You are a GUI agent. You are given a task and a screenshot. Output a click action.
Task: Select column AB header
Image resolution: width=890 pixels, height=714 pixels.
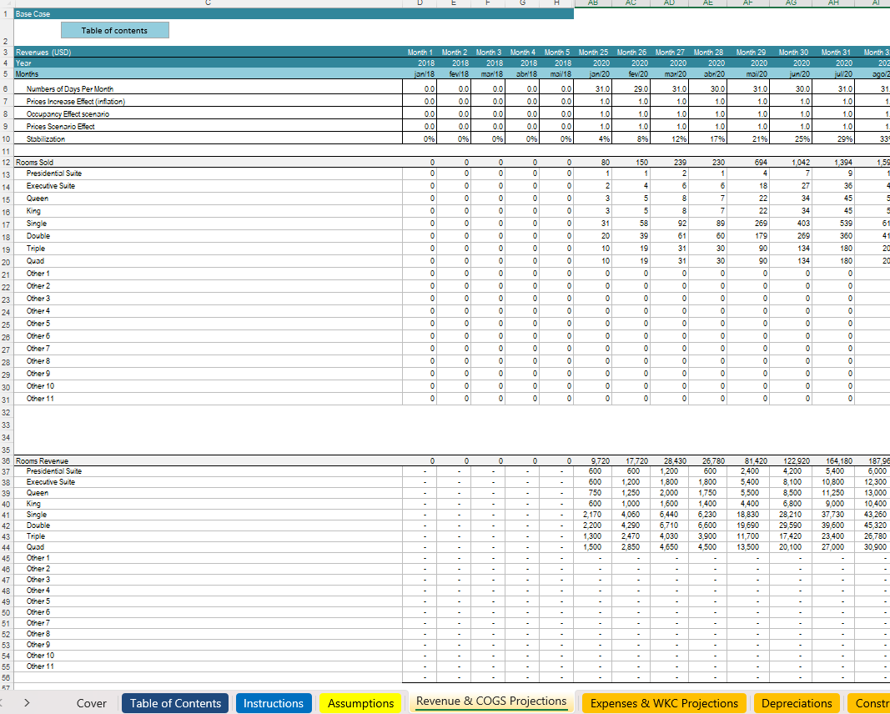tap(593, 3)
